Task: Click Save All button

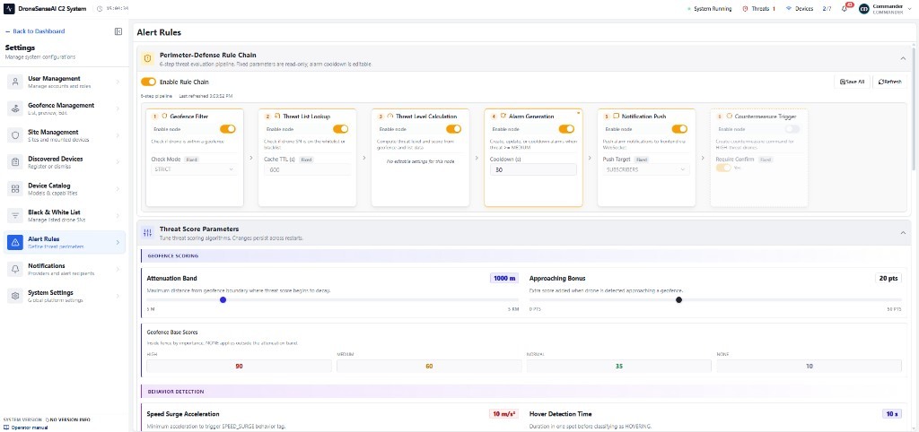Action: pos(853,82)
